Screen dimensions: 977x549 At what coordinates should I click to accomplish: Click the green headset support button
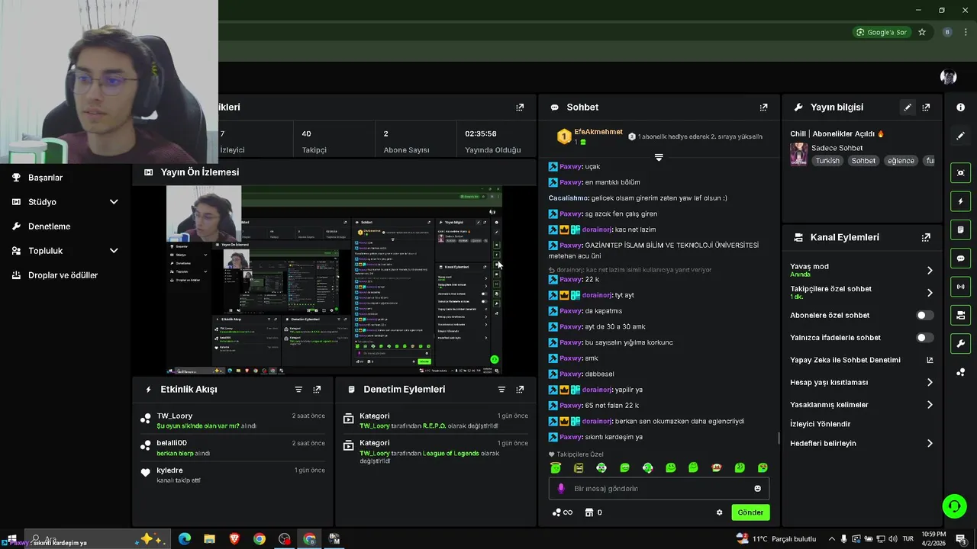(954, 506)
